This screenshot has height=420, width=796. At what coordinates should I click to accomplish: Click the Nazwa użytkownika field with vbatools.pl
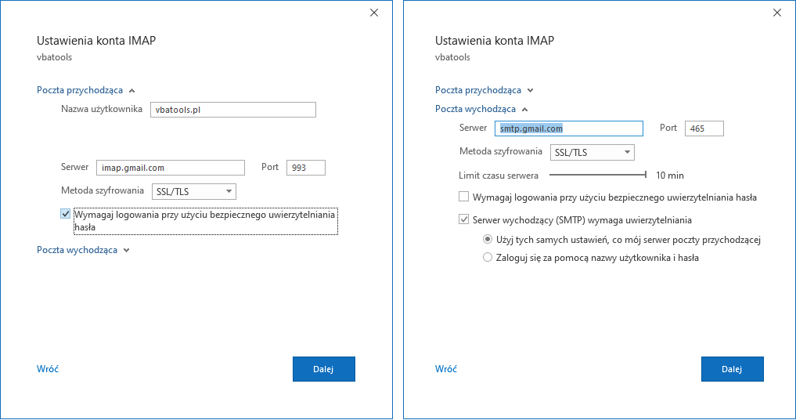(233, 110)
